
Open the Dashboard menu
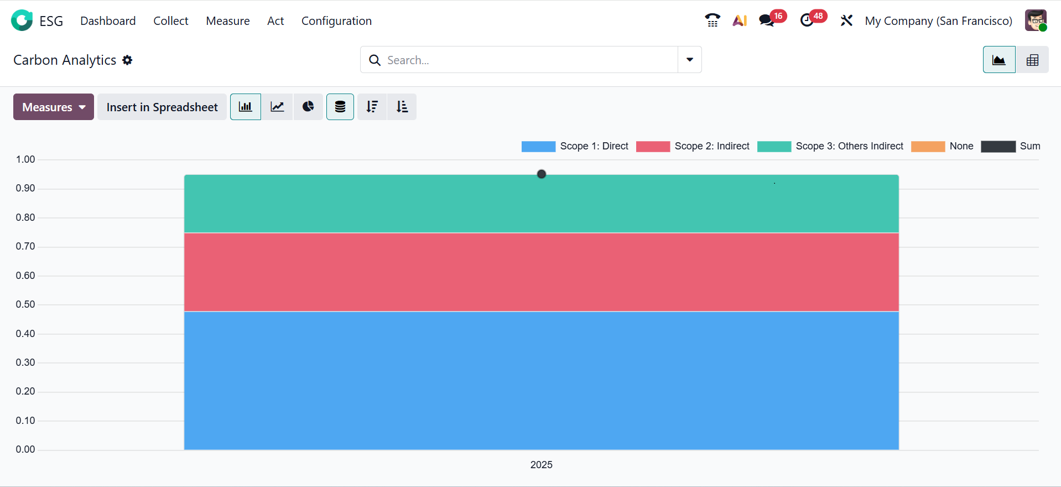click(108, 20)
